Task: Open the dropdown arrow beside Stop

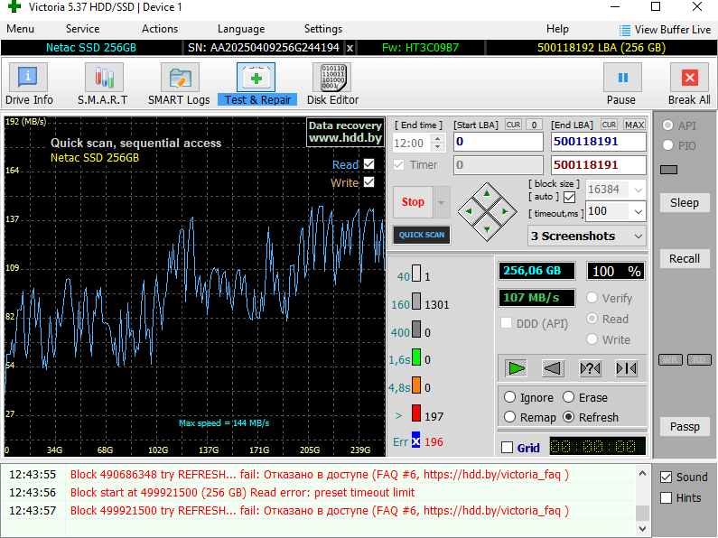Action: (442, 202)
